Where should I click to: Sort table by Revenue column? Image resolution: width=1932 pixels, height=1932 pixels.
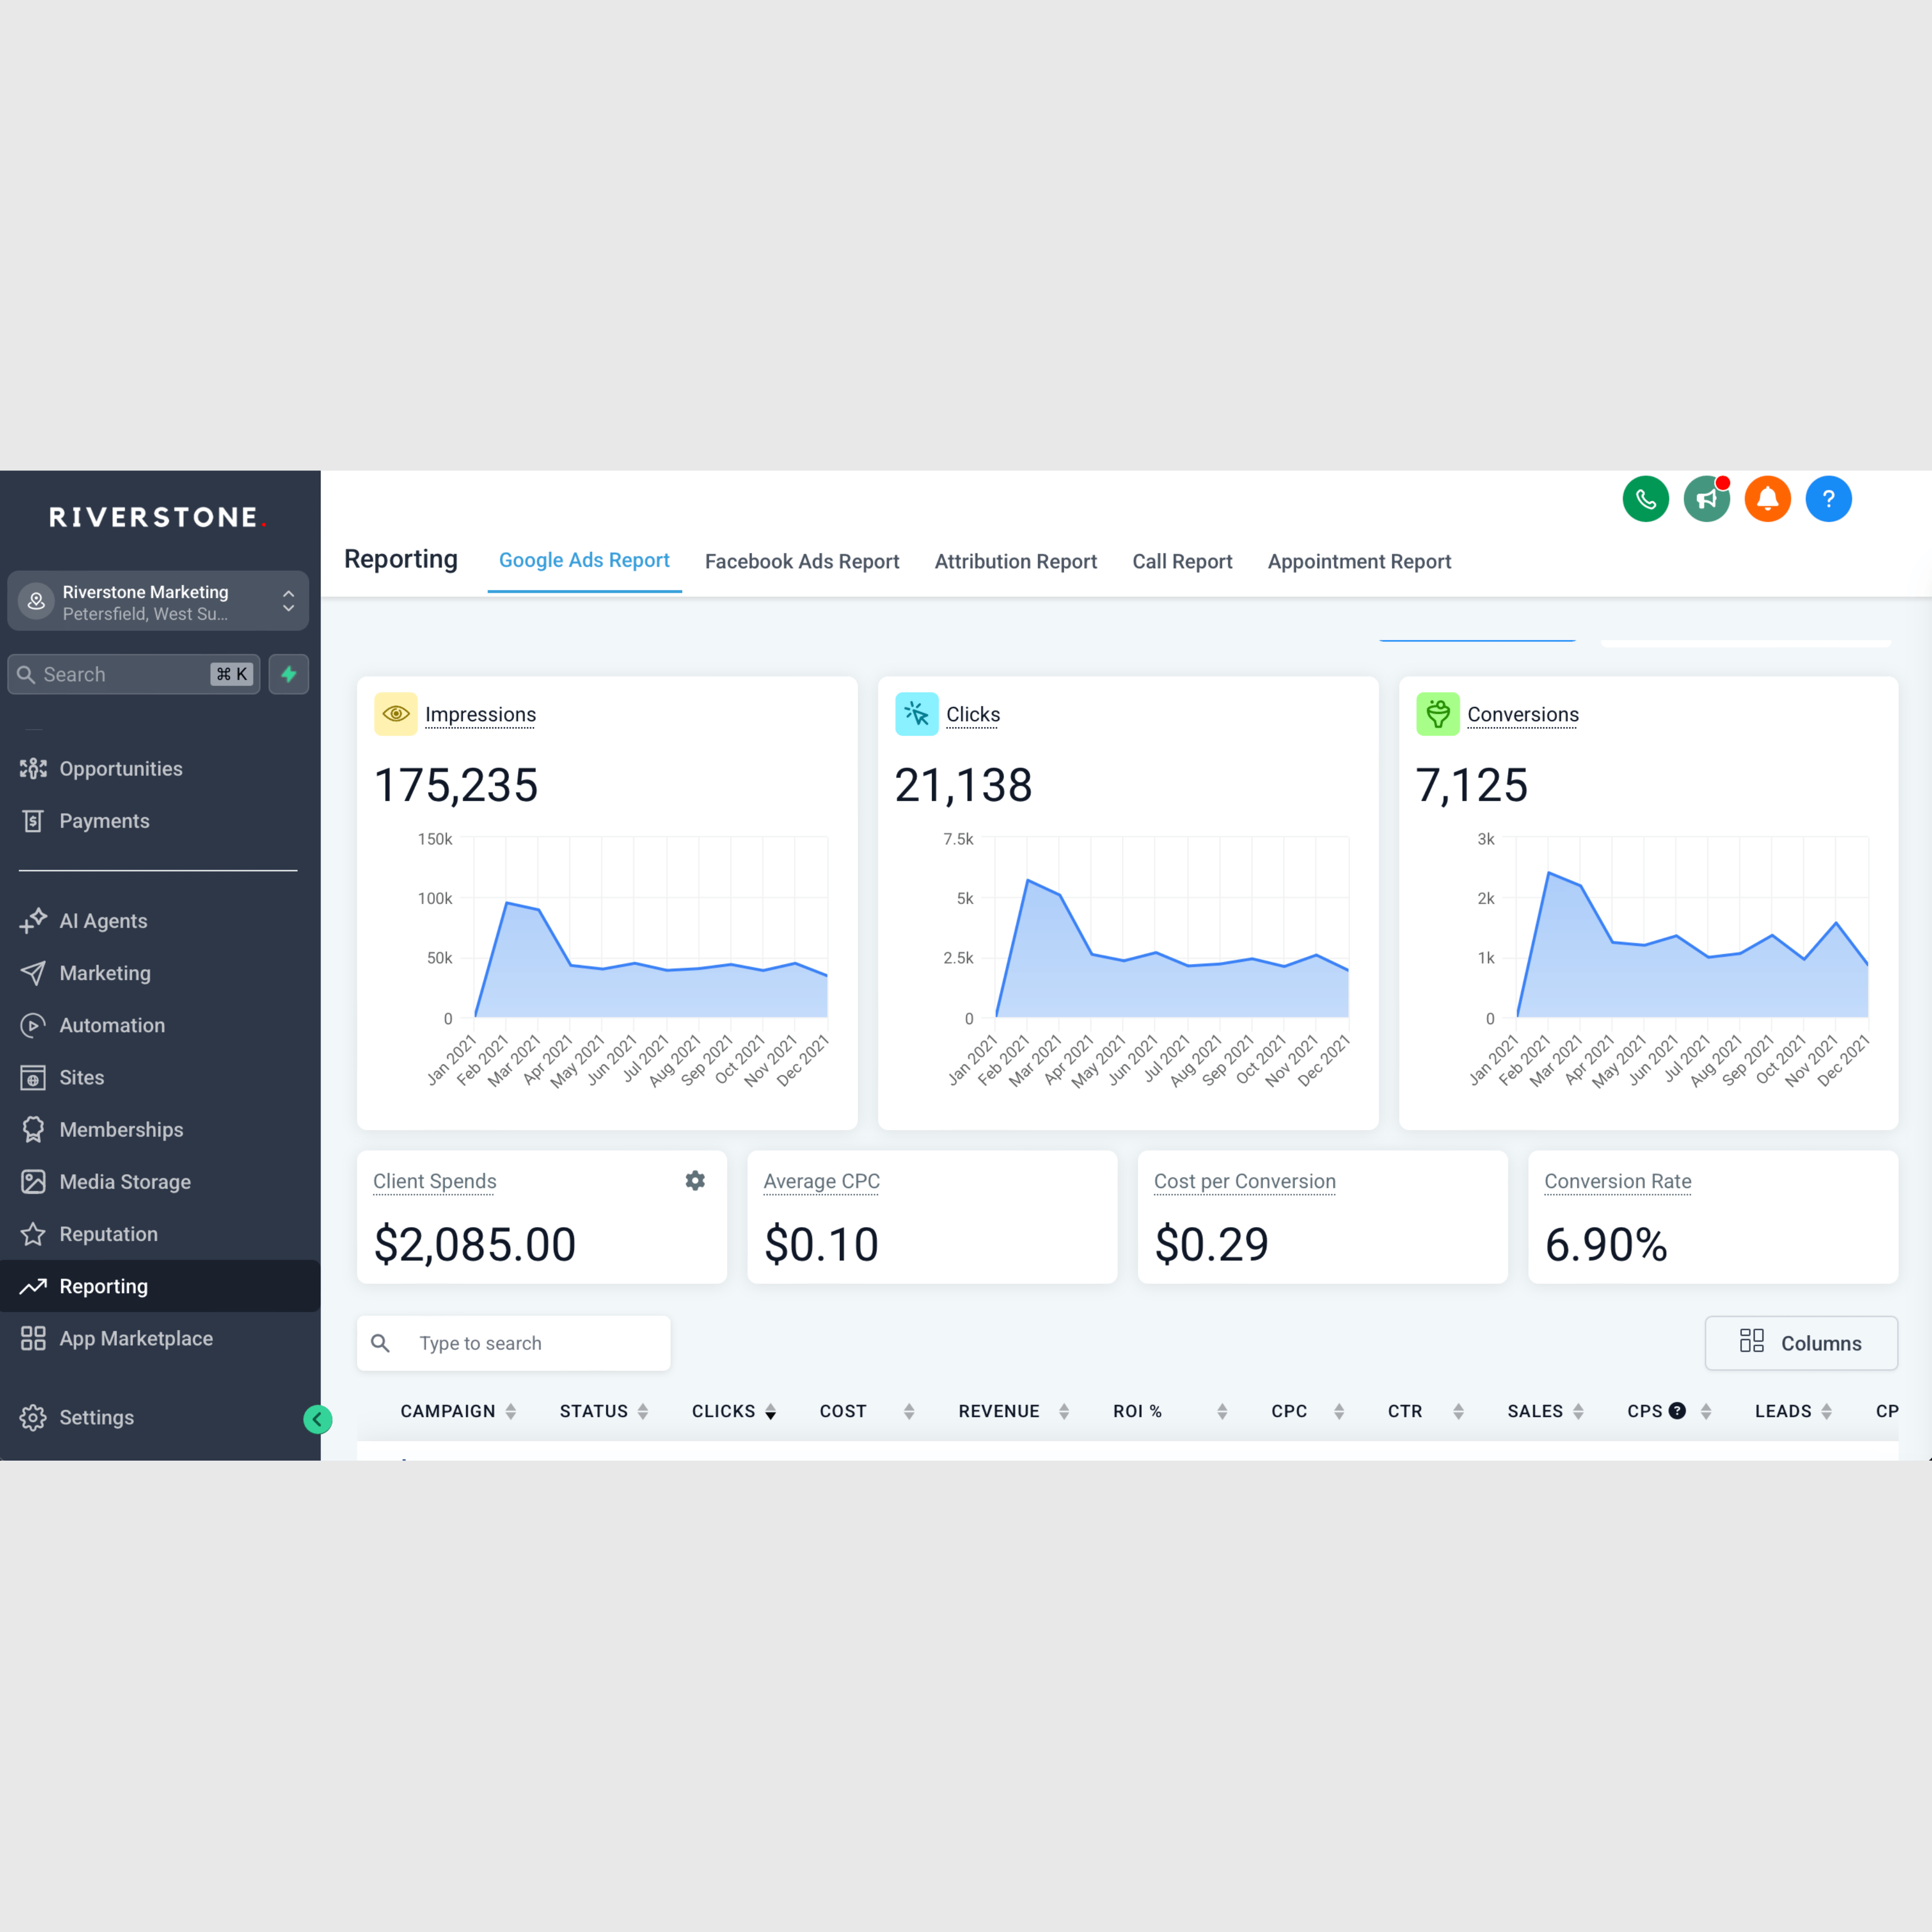pyautogui.click(x=1064, y=1412)
